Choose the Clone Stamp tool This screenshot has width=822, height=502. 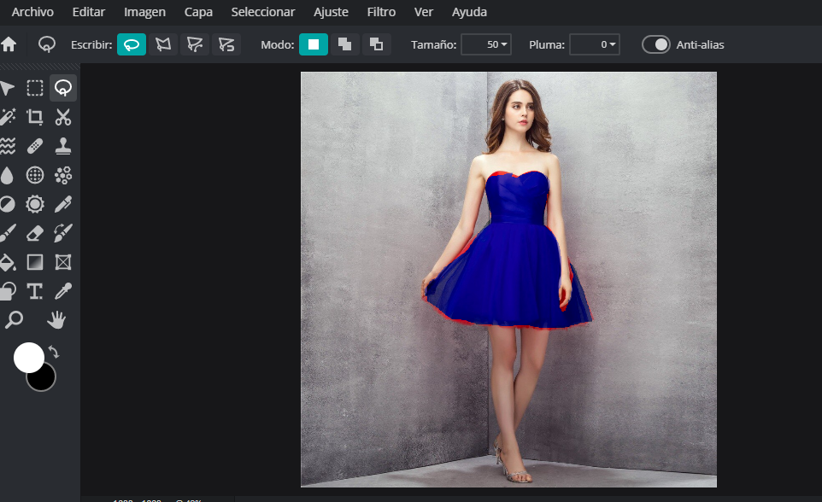62,146
